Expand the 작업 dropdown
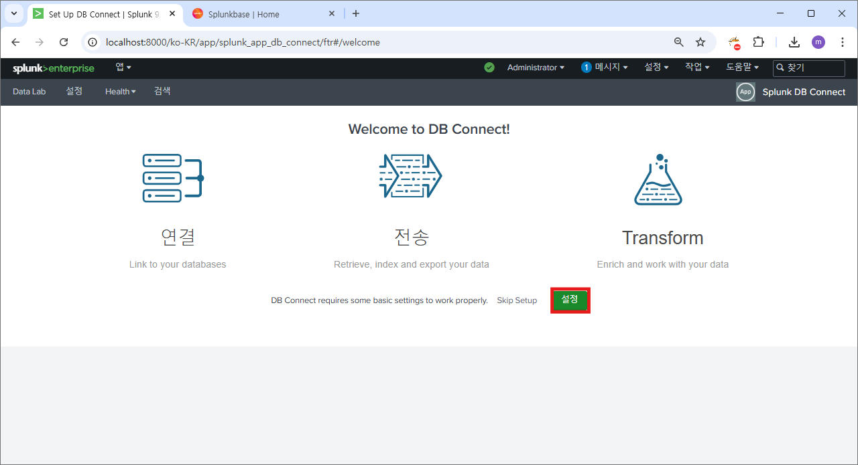Screen dimensions: 858x465 697,67
